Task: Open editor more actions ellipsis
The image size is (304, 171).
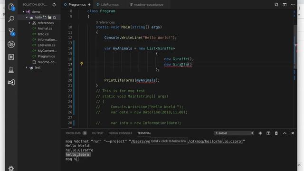Action: click(x=293, y=4)
